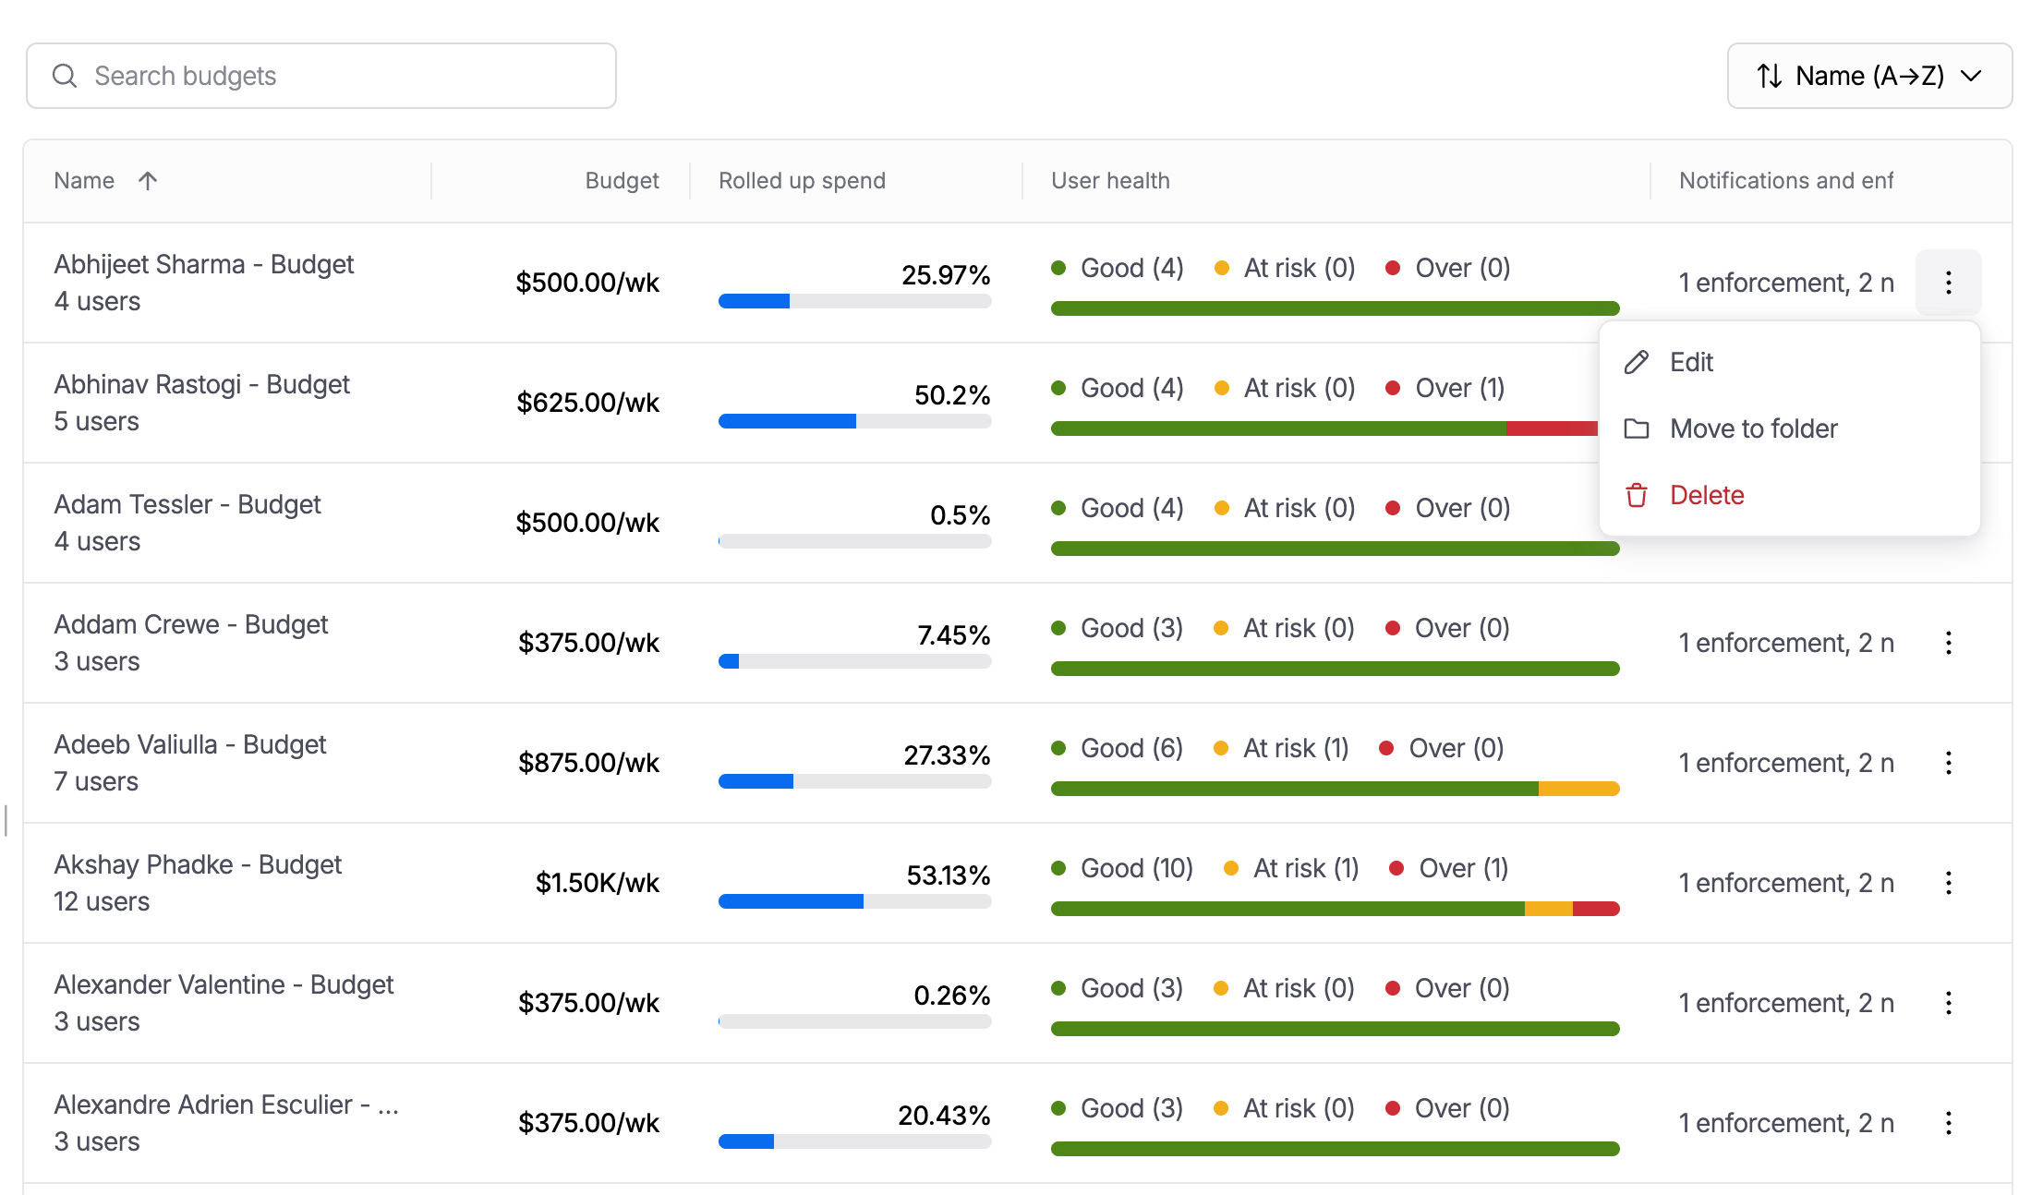This screenshot has width=2043, height=1195.
Task: Open actions menu for Abhijeet Sharma budget
Action: coord(1948,283)
